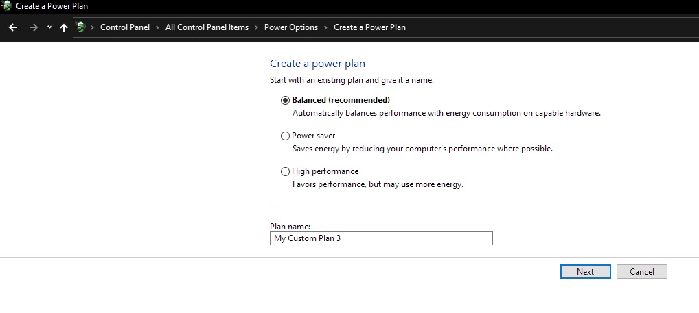Click the Cancel button
The height and width of the screenshot is (313, 699).
pyautogui.click(x=642, y=272)
